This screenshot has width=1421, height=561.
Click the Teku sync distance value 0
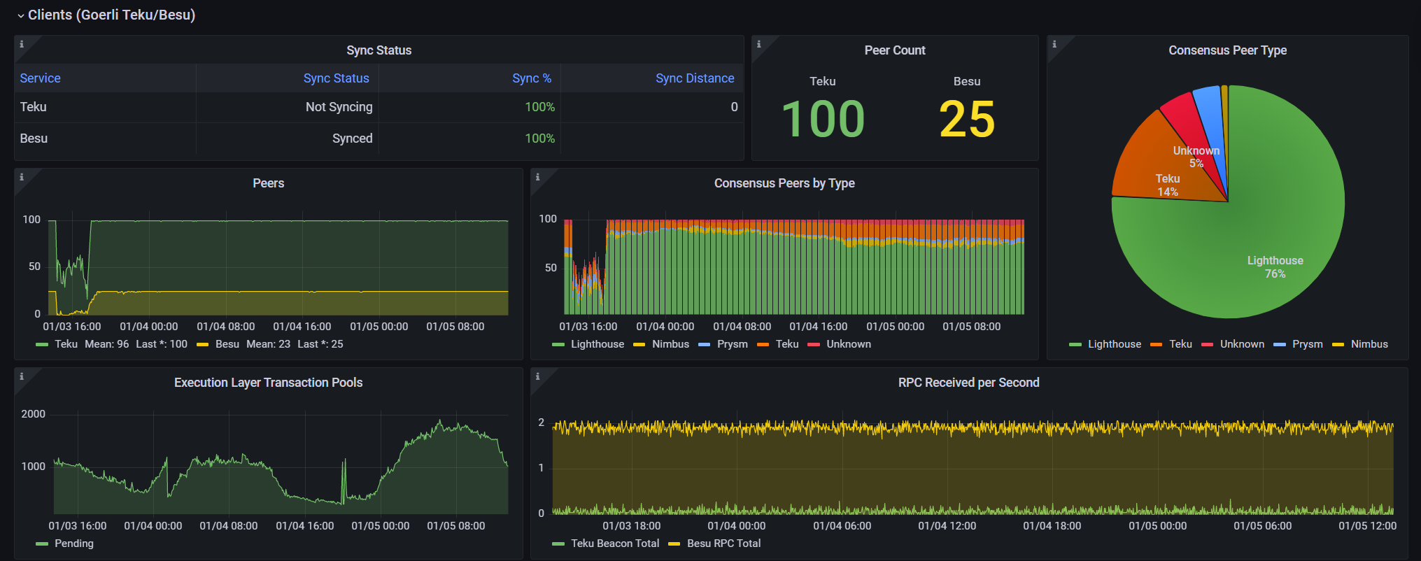734,107
